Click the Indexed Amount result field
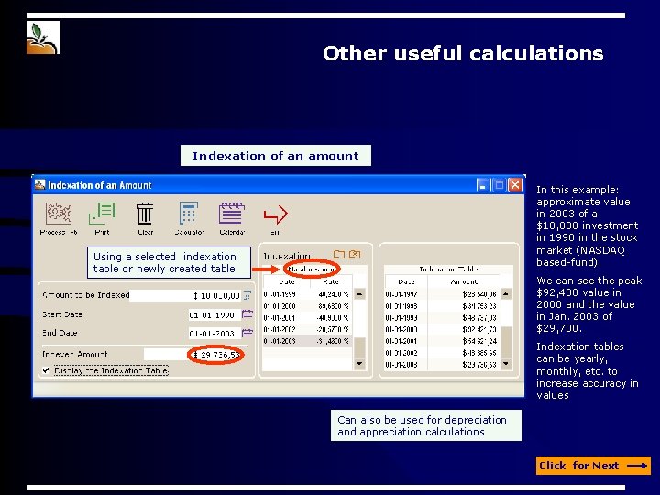This screenshot has width=660, height=495. pos(192,355)
